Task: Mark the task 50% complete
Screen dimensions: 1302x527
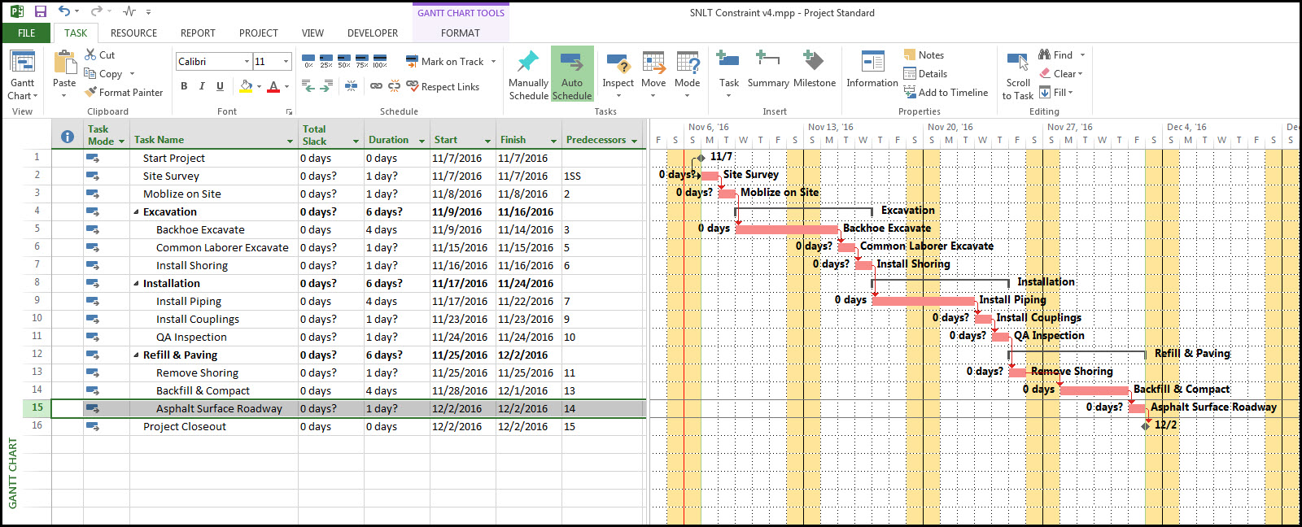Action: pyautogui.click(x=344, y=61)
